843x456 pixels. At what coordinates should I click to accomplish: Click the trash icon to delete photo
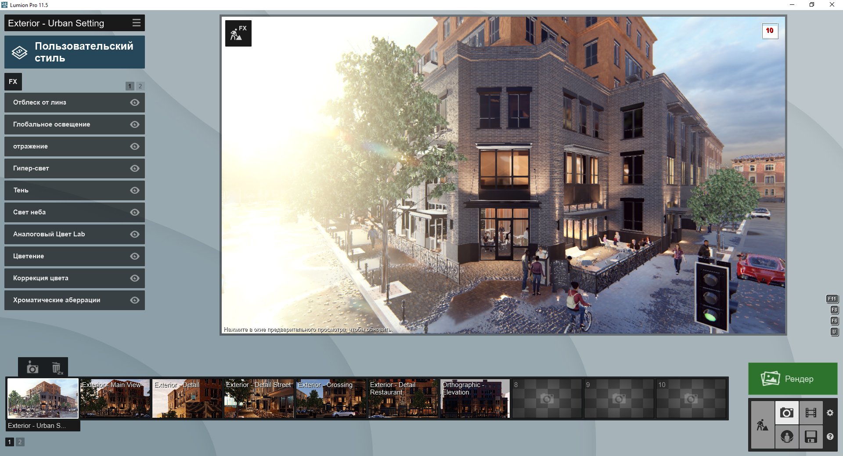(57, 368)
